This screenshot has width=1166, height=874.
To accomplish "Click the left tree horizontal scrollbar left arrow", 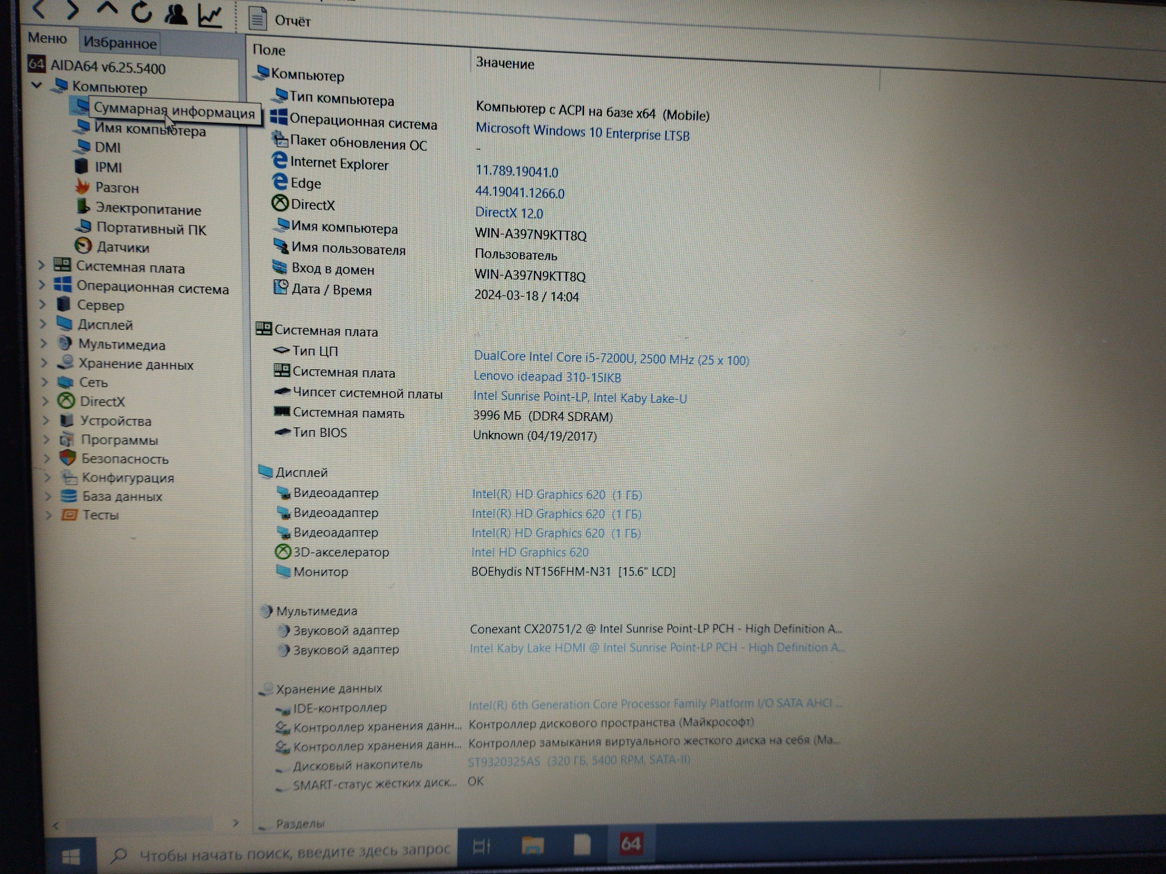I will 56,825.
